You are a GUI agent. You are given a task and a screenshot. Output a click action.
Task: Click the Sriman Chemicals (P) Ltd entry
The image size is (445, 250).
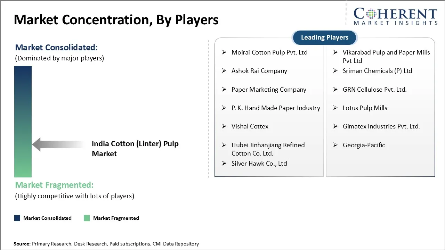pos(377,71)
